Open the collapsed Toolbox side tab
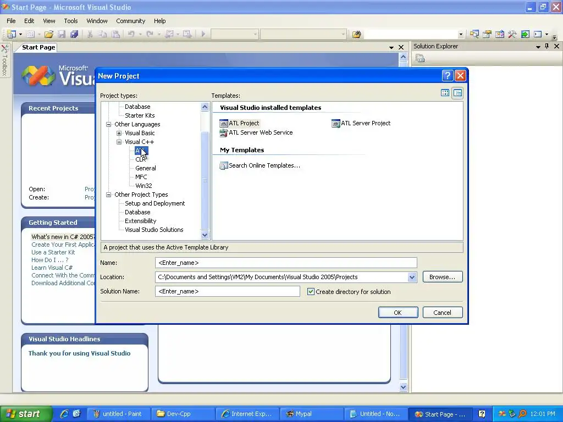 5,60
